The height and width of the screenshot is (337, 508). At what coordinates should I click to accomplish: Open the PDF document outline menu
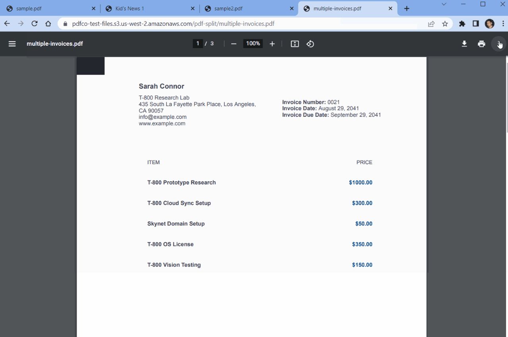12,44
